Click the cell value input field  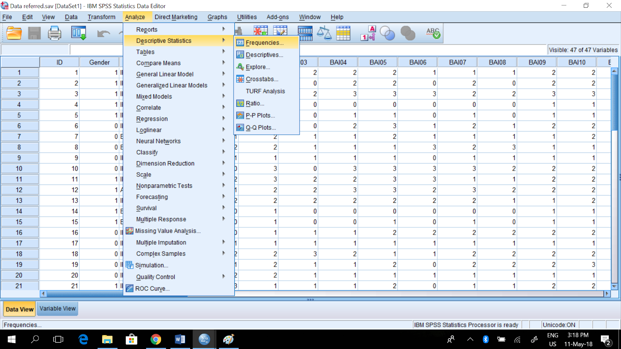pos(309,50)
